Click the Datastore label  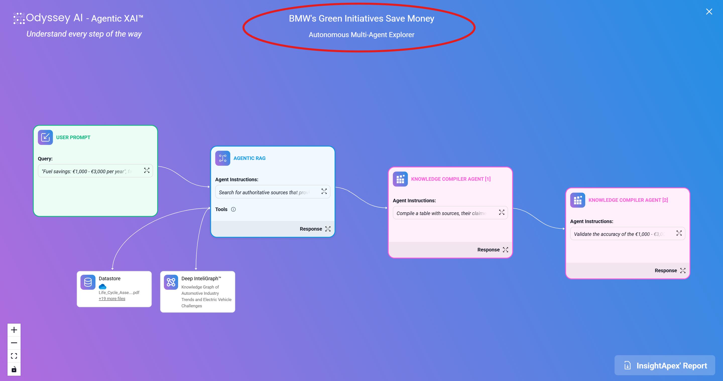(109, 278)
